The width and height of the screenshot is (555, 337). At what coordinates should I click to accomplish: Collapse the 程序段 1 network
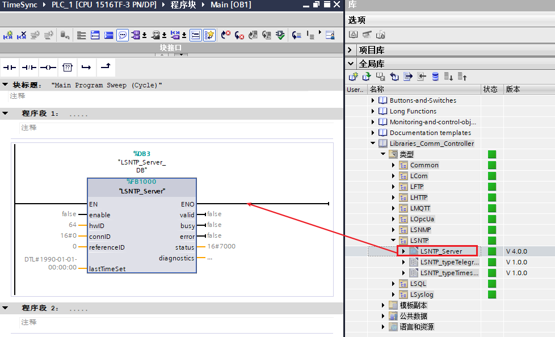tap(5, 113)
